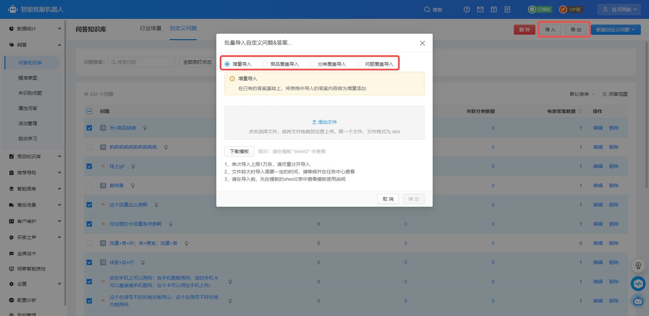Uncheck the 这个流量这么贵啊 row checkbox
Image resolution: width=649 pixels, height=316 pixels.
(89, 205)
